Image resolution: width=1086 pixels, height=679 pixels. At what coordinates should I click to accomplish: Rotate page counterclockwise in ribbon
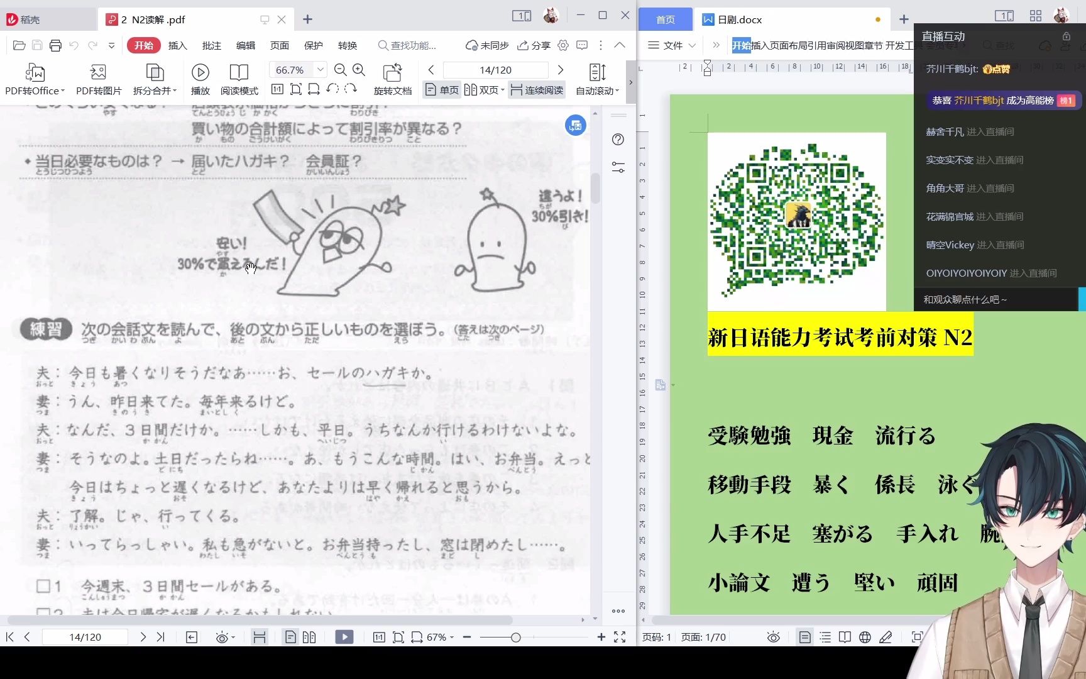(x=332, y=89)
